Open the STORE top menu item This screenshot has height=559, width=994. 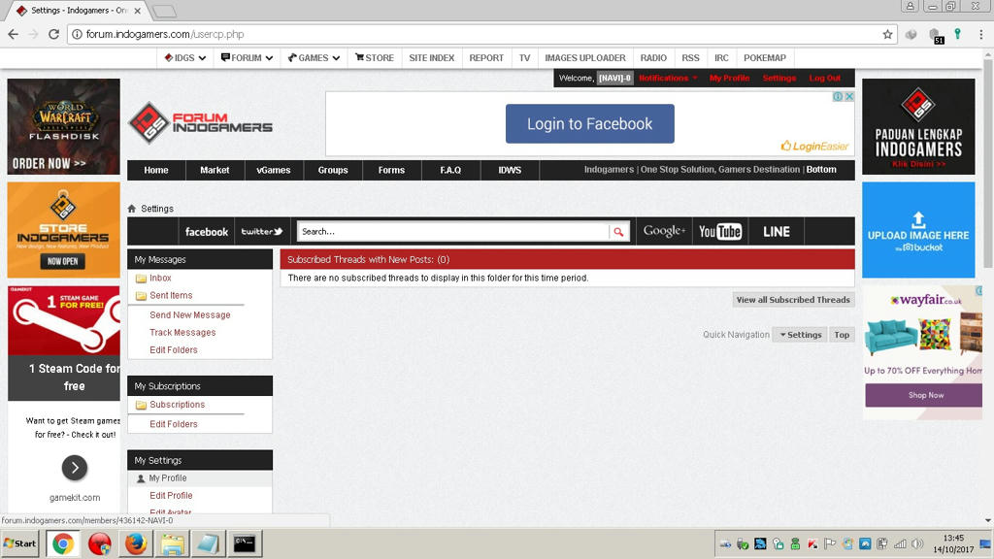375,57
